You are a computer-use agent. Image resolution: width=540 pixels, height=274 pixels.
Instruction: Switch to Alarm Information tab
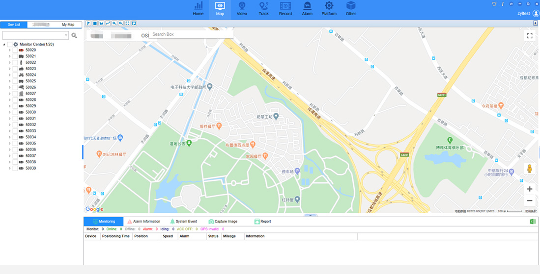pos(143,222)
